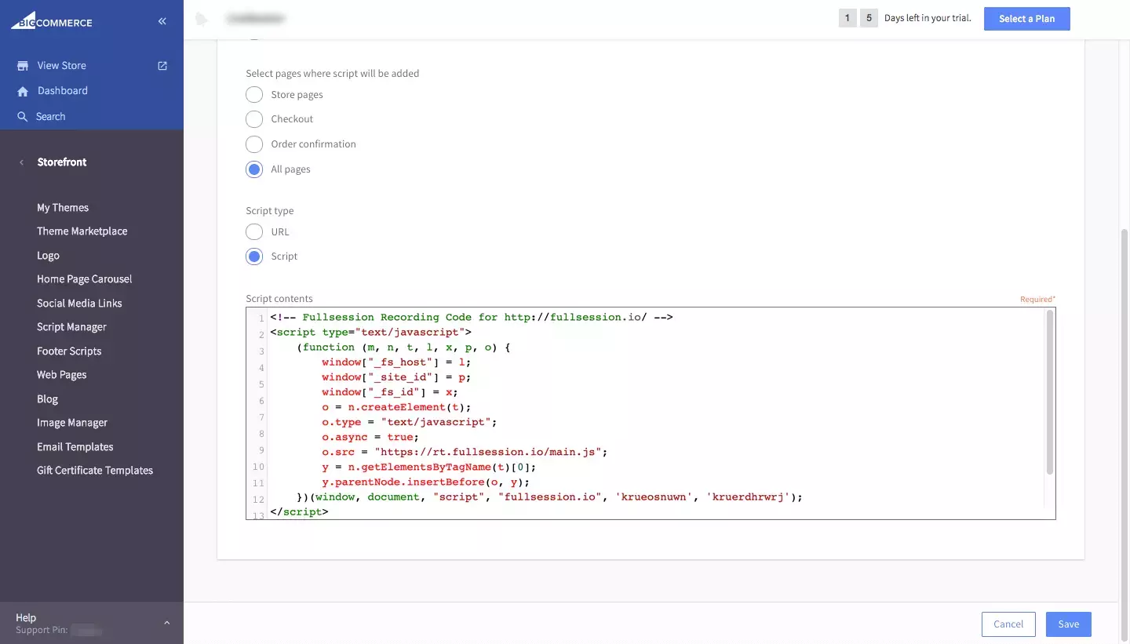Open Social Media Links
Viewport: 1130px width, 644px height.
tap(79, 304)
